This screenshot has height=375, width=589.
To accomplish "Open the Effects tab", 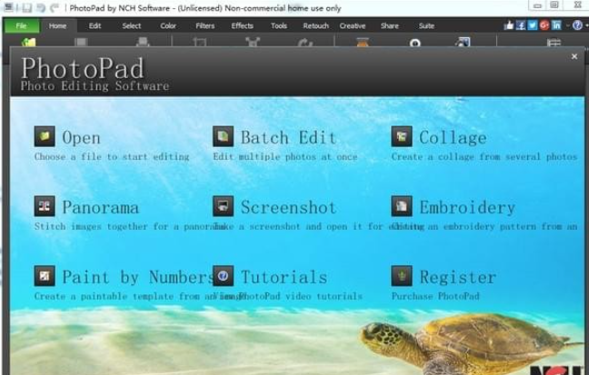I will tap(242, 26).
